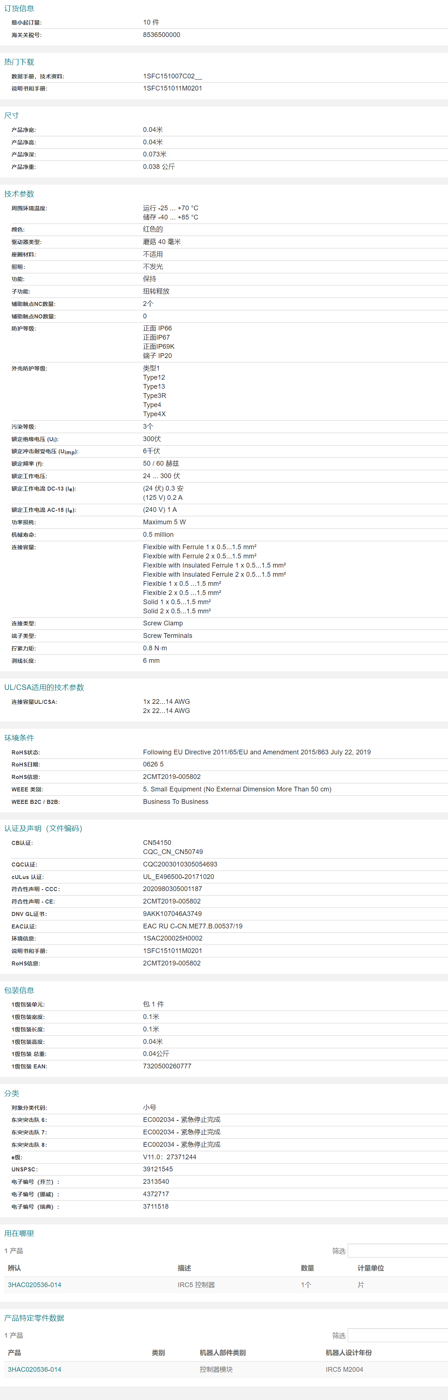Click the color value 红色的
This screenshot has width=448, height=1400.
pos(153,229)
